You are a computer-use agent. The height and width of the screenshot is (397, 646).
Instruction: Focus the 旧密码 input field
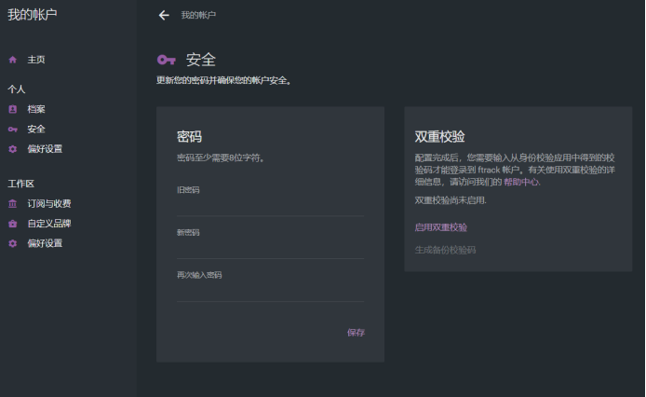click(x=270, y=206)
